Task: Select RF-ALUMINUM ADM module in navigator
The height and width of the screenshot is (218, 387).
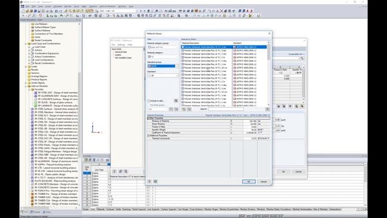Action: click(x=56, y=96)
